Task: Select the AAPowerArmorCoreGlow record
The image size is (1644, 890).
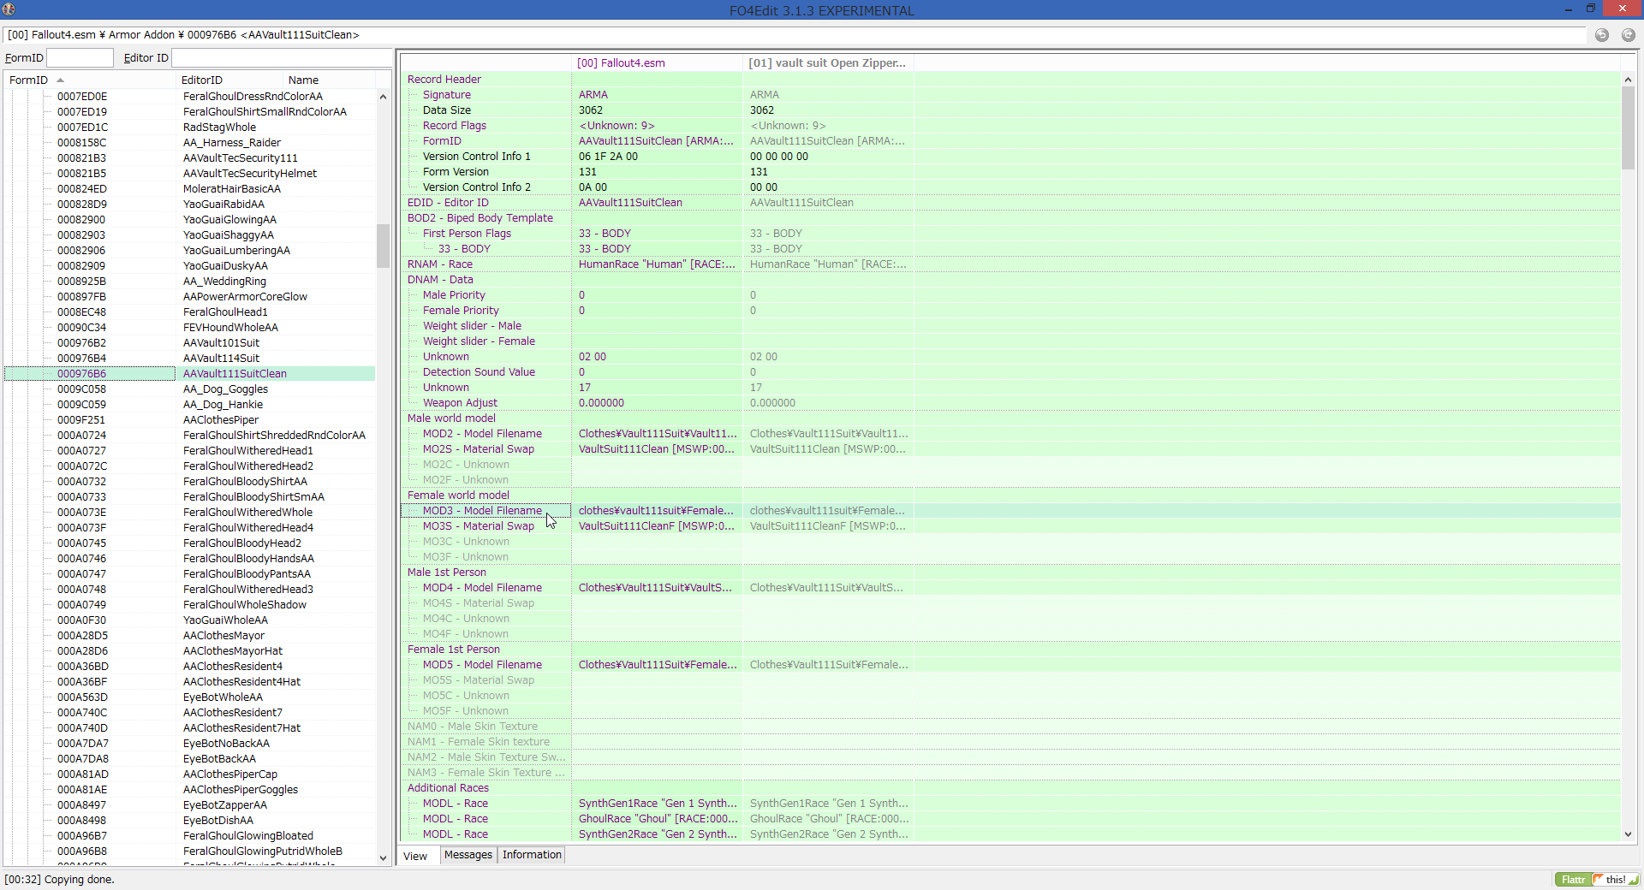Action: (x=245, y=297)
